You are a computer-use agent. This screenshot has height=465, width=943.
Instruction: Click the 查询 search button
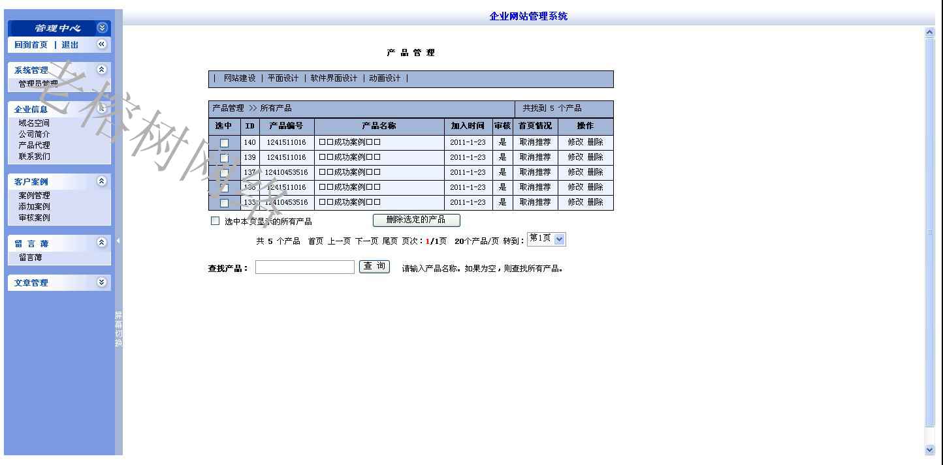click(374, 267)
